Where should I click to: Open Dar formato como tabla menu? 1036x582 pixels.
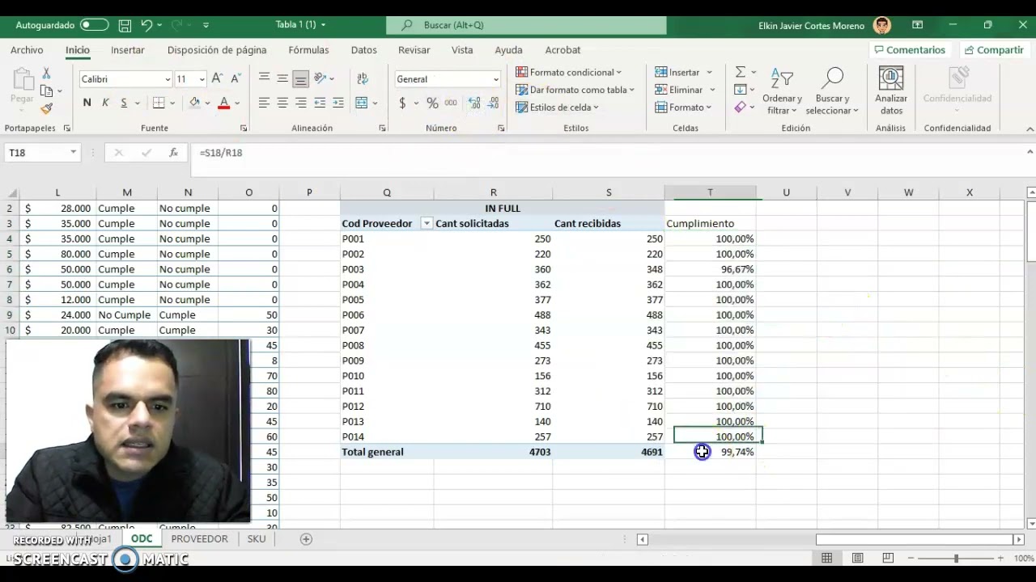[575, 90]
